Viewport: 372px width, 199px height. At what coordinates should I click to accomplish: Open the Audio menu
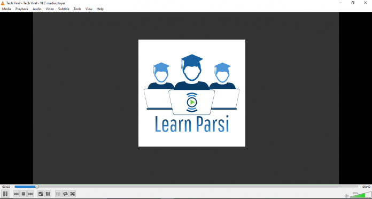click(37, 9)
